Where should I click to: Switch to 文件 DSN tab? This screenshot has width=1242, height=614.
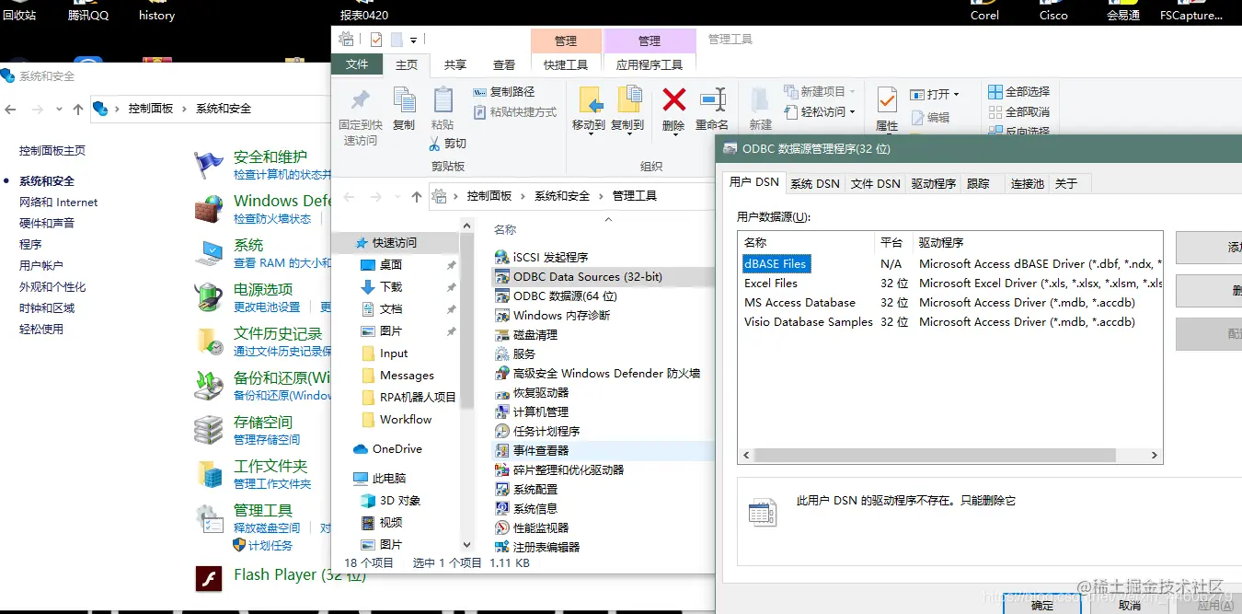876,183
